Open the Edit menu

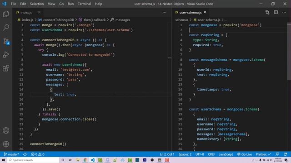click(x=23, y=4)
